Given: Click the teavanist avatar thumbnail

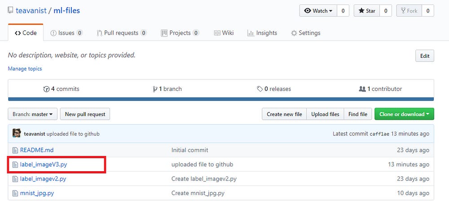Looking at the screenshot, I should pyautogui.click(x=17, y=133).
